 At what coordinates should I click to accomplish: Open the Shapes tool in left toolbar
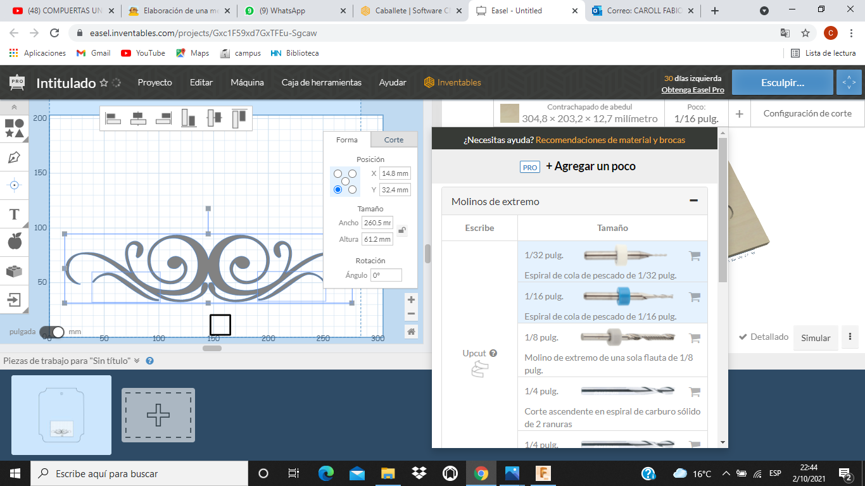coord(15,128)
